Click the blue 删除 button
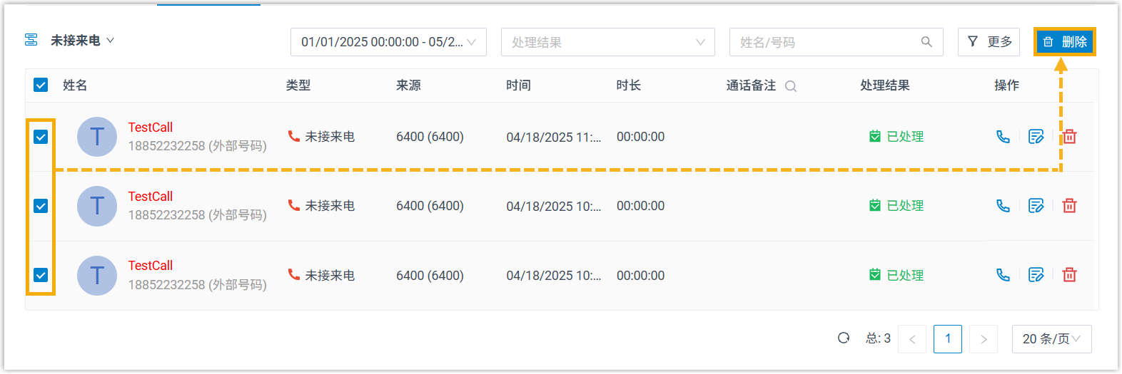 coord(1064,42)
